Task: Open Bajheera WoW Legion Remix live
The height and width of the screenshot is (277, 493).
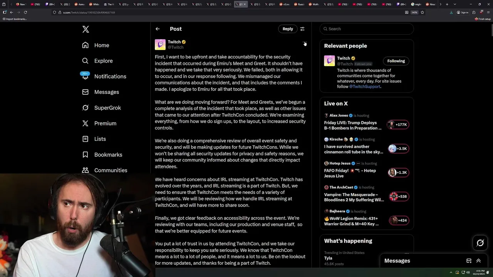Action: tap(366, 218)
